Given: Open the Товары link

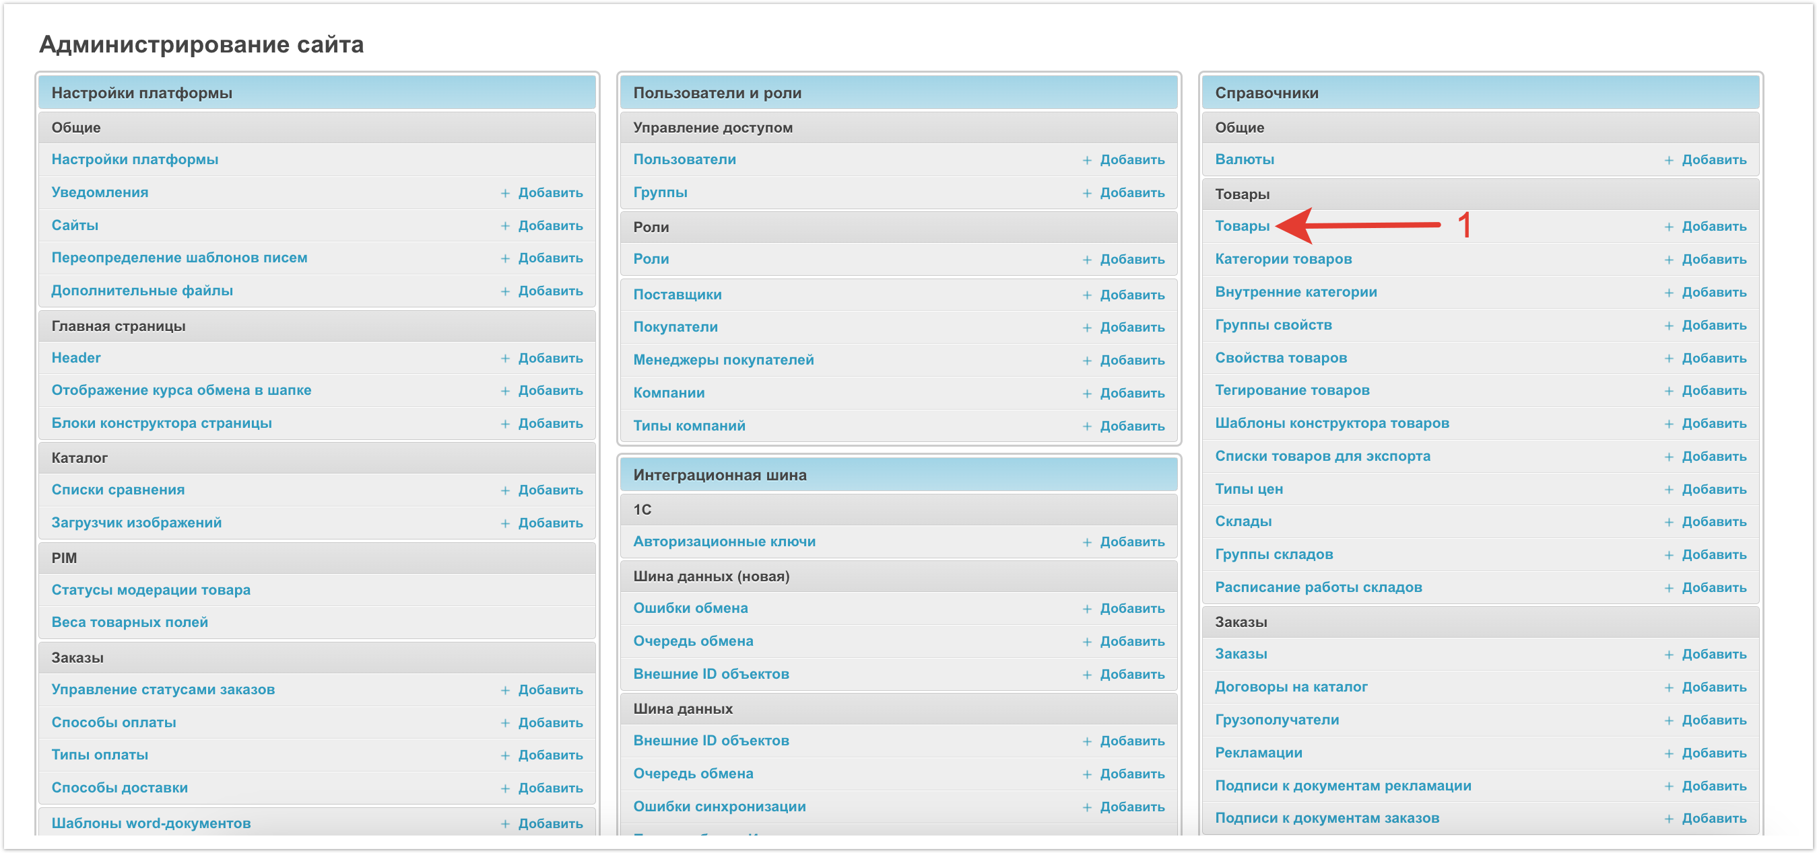Looking at the screenshot, I should point(1241,226).
